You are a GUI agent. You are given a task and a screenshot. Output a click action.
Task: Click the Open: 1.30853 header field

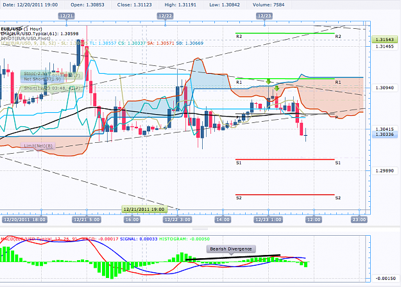(x=87, y=5)
